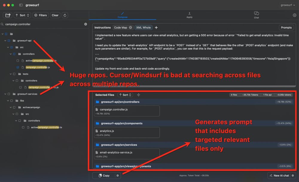Select the Code Map prompt chip

(x=123, y=27)
